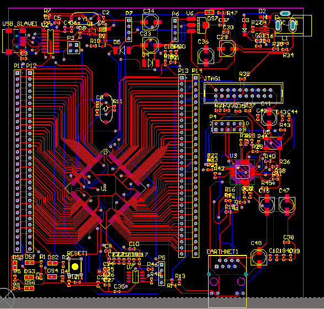Click the RESET1 pushbutton footprint
Image resolution: width=324 pixels, height=309 pixels.
coord(75,267)
